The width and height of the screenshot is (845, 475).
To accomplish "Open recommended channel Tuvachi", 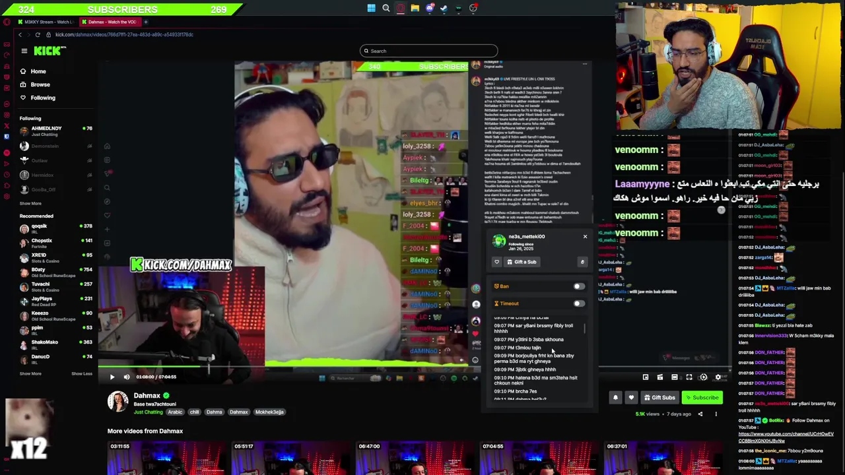I will click(x=56, y=286).
